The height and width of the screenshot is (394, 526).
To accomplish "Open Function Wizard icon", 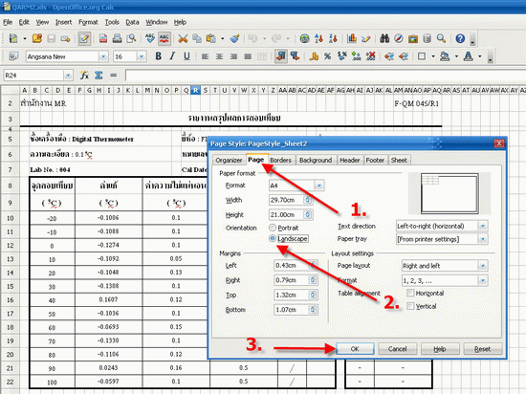I will [x=84, y=76].
